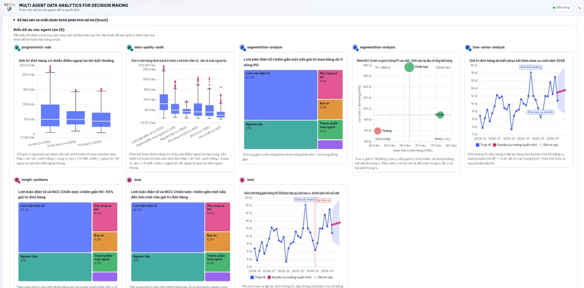Image resolution: width=584 pixels, height=288 pixels.
Task: Click the segmentation-analysis avatar above the scatter chart
Action: pos(355,48)
